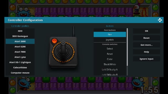Open the Get more... option
Viewport: 168px width, 94px height.
146,45
